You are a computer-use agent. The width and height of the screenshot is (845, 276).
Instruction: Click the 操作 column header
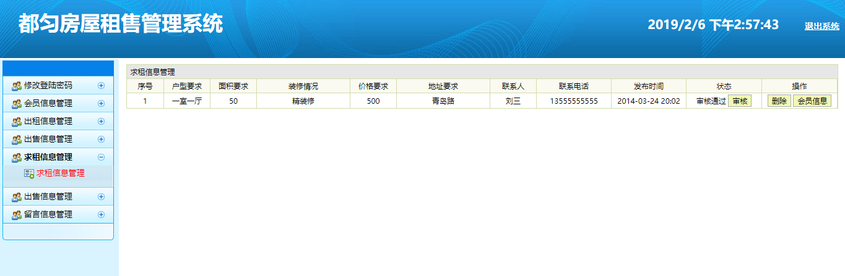pyautogui.click(x=800, y=86)
